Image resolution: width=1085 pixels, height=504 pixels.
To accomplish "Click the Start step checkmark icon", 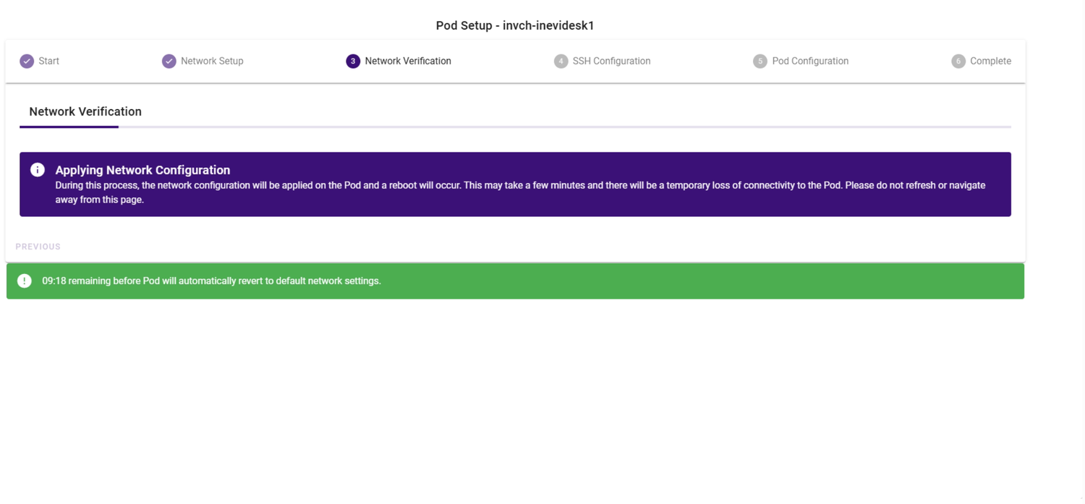I will [x=27, y=61].
